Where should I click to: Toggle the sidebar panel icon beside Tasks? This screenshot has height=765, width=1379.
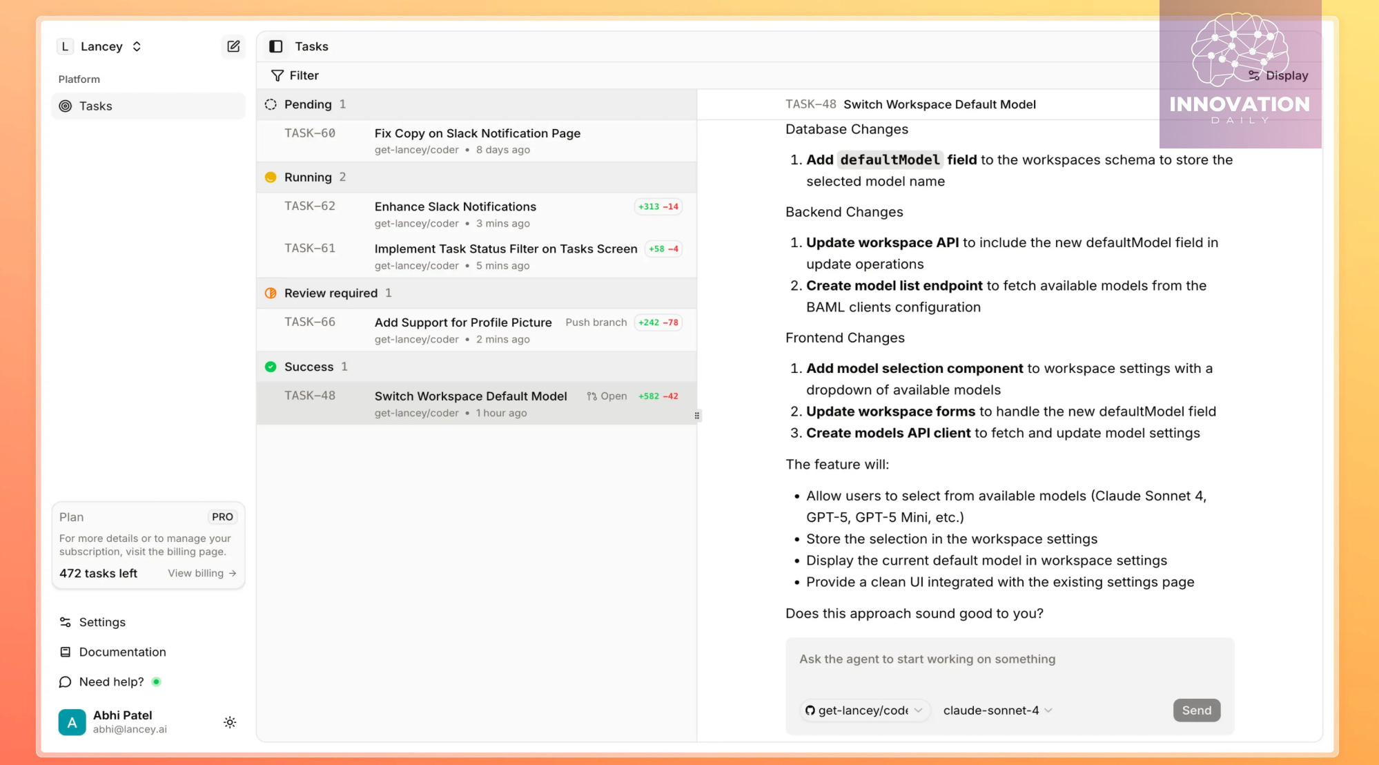coord(276,46)
